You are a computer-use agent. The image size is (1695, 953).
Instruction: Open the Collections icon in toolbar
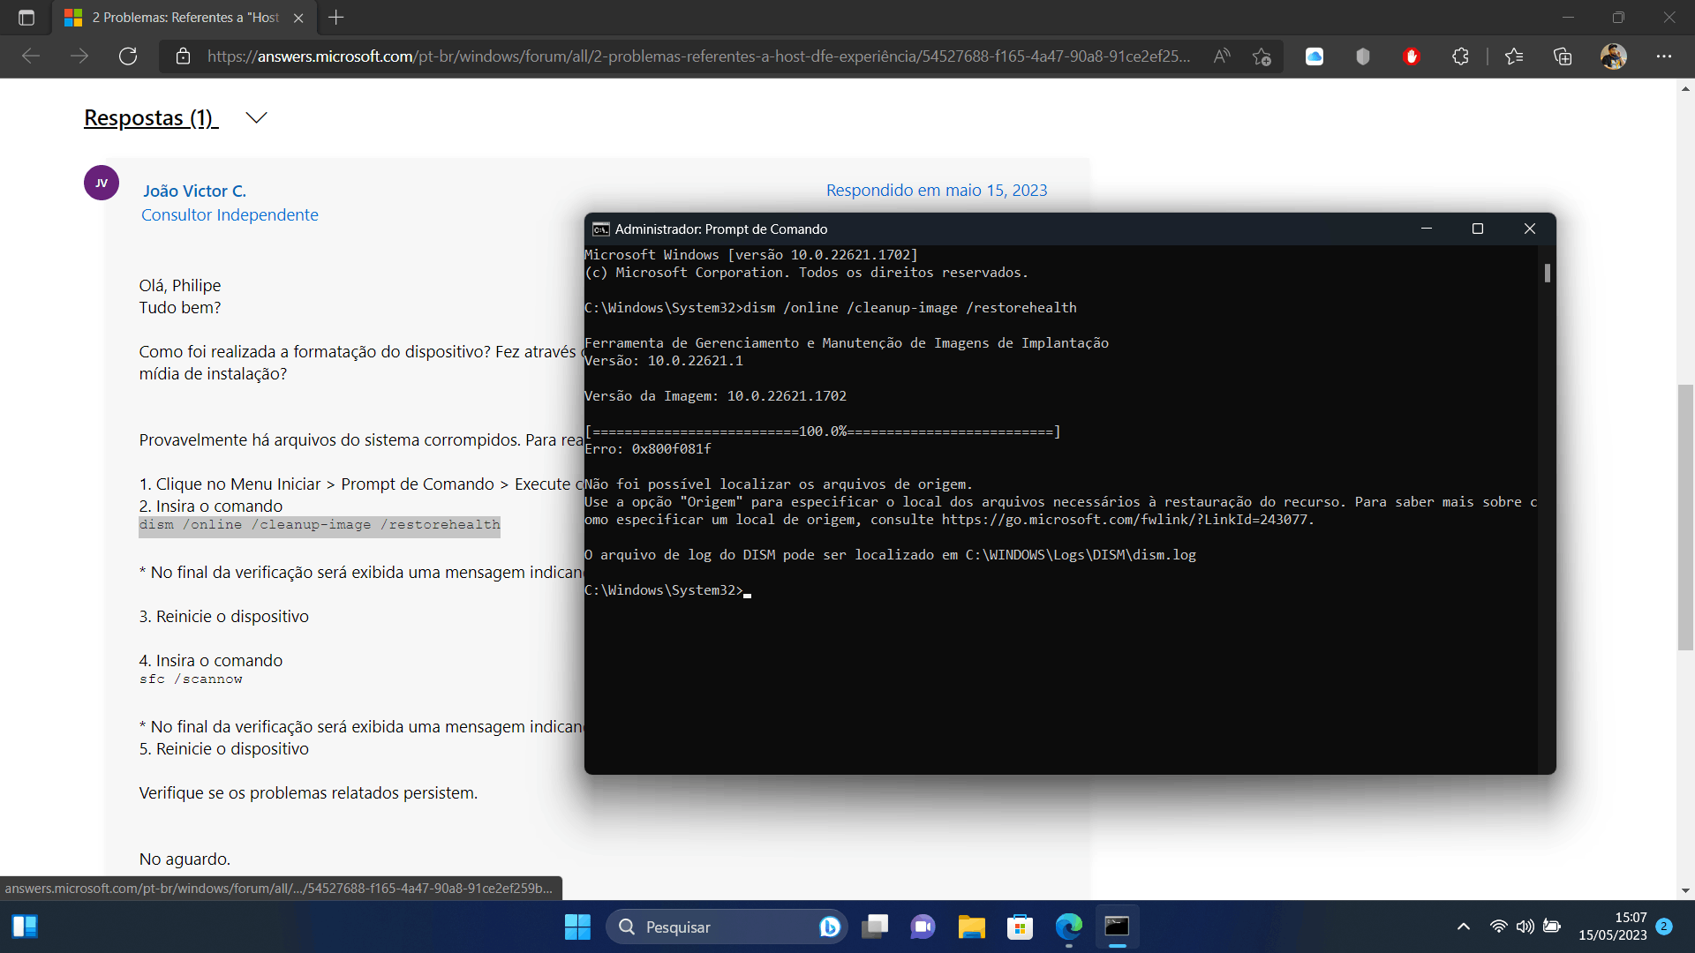point(1563,56)
